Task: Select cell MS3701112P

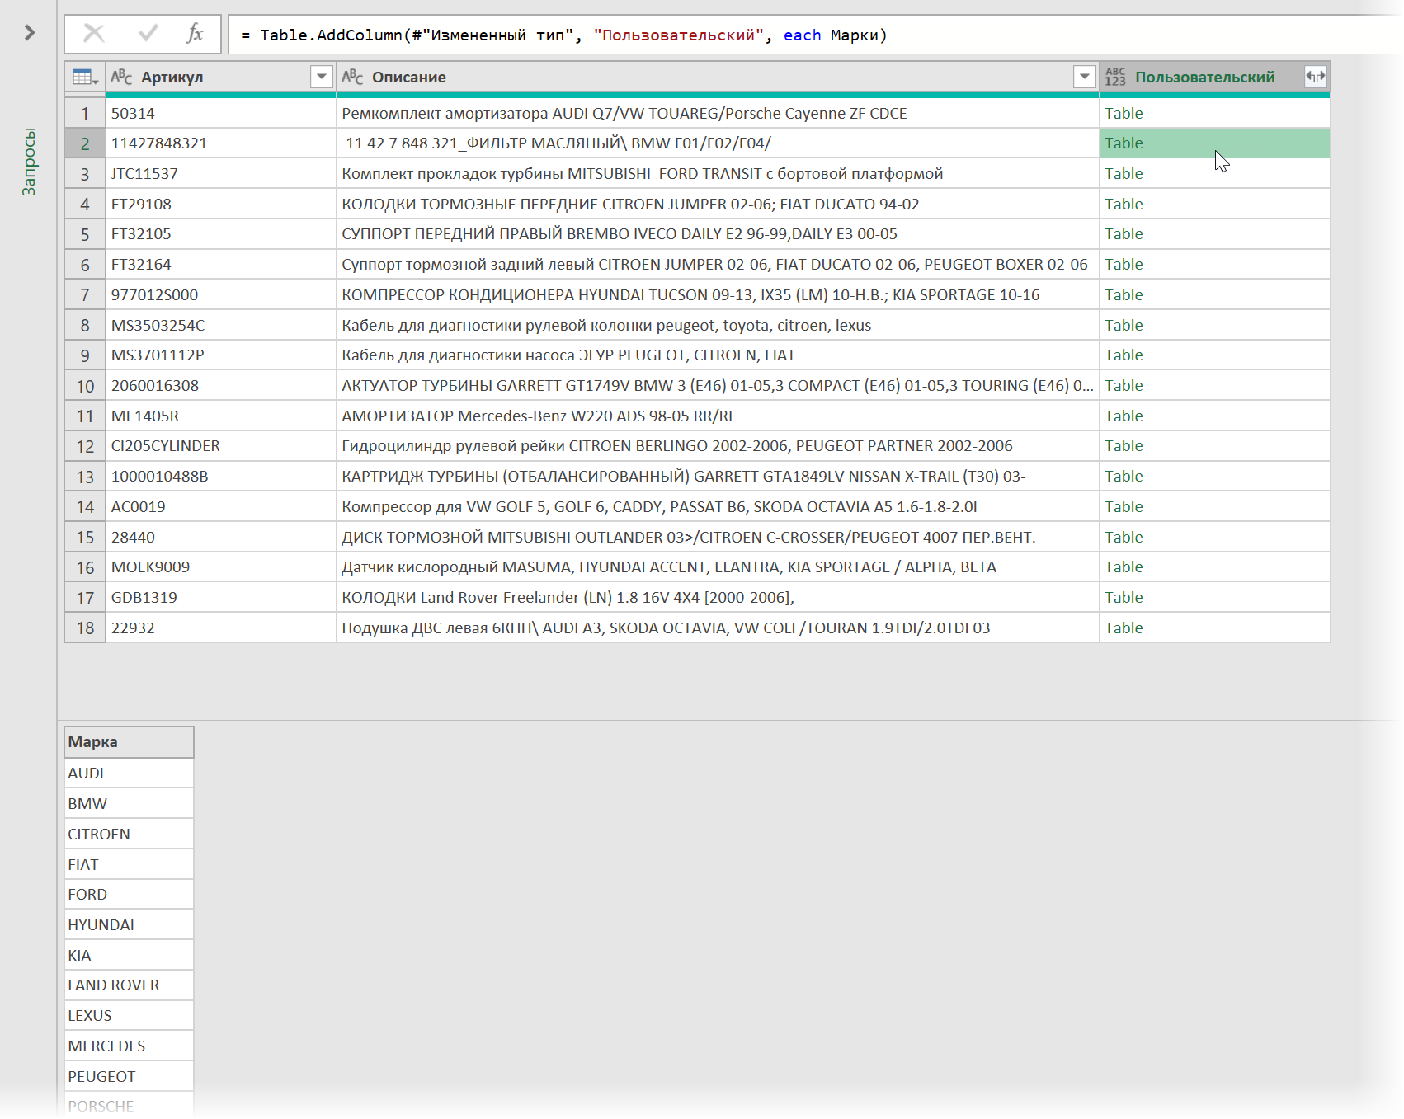Action: (221, 355)
